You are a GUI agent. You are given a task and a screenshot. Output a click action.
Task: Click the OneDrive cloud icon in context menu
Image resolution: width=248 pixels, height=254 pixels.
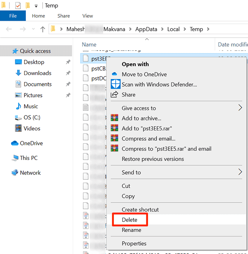tap(115, 74)
